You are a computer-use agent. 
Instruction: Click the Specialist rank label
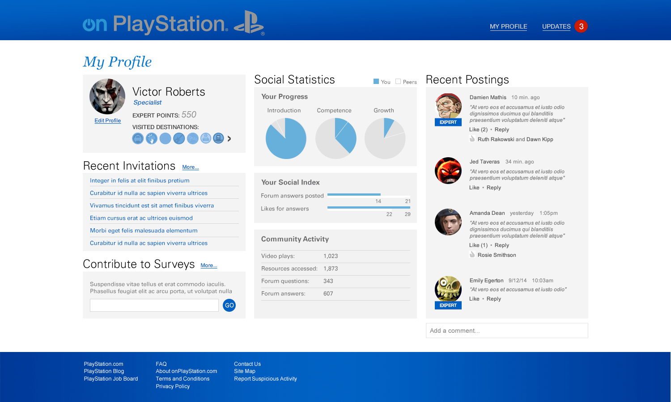[x=147, y=102]
